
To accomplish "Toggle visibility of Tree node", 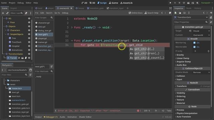I will pyautogui.click(x=29, y=38).
